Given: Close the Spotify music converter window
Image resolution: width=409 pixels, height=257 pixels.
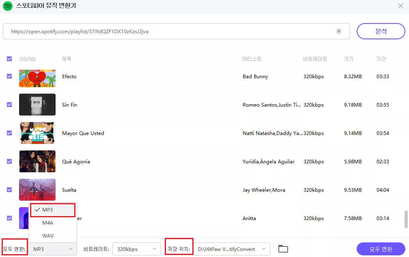Looking at the screenshot, I should click(400, 6).
